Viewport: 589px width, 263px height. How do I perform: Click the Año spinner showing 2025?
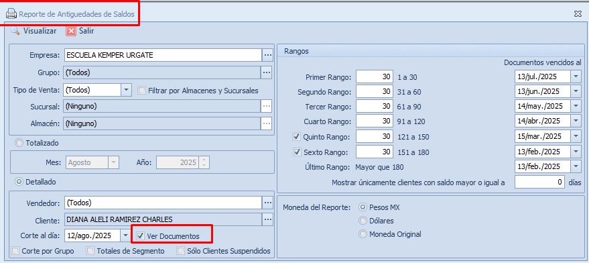coord(182,162)
